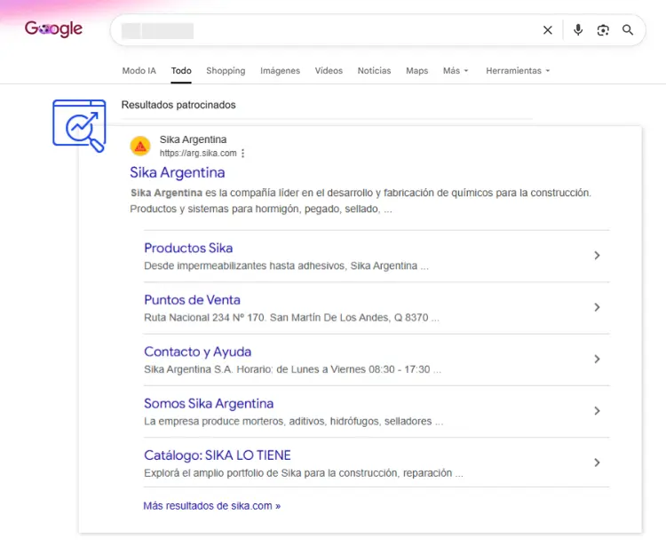This screenshot has height=546, width=666.
Task: Click the Sika Argentina site name above the URL
Action: click(x=193, y=139)
